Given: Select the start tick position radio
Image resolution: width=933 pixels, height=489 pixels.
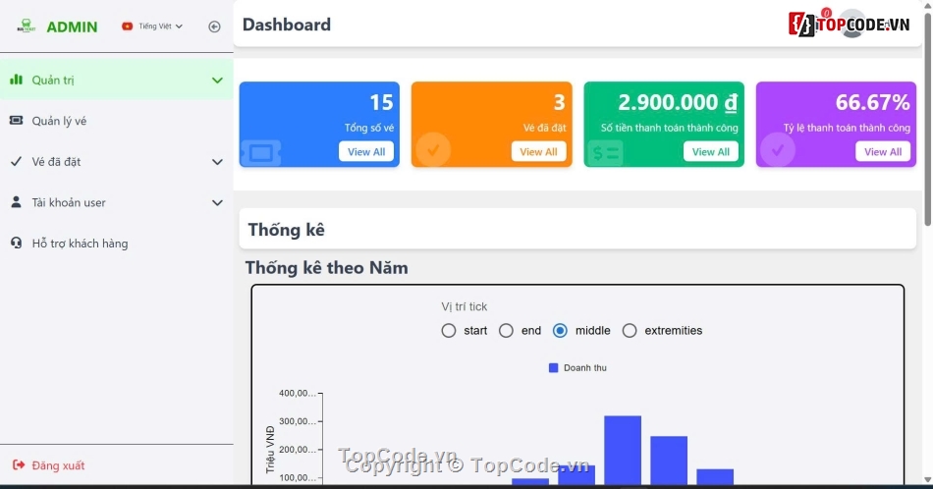Looking at the screenshot, I should tap(449, 331).
